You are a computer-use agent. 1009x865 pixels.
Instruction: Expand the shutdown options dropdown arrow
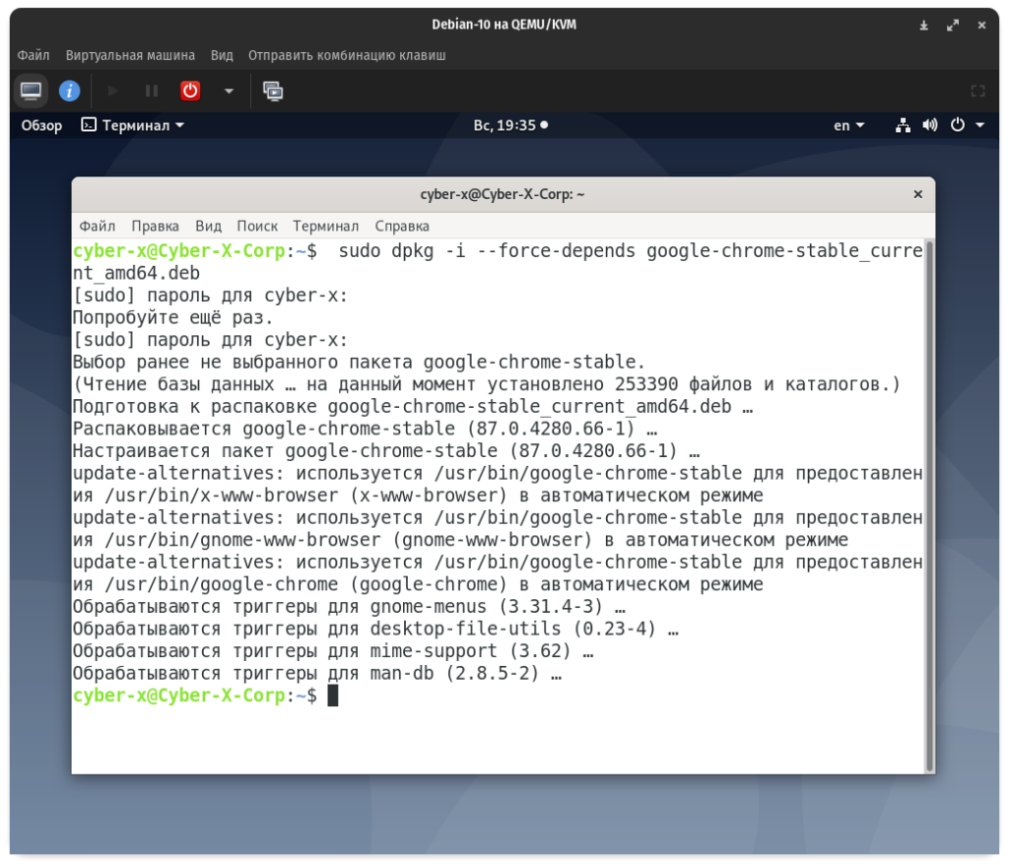(229, 91)
